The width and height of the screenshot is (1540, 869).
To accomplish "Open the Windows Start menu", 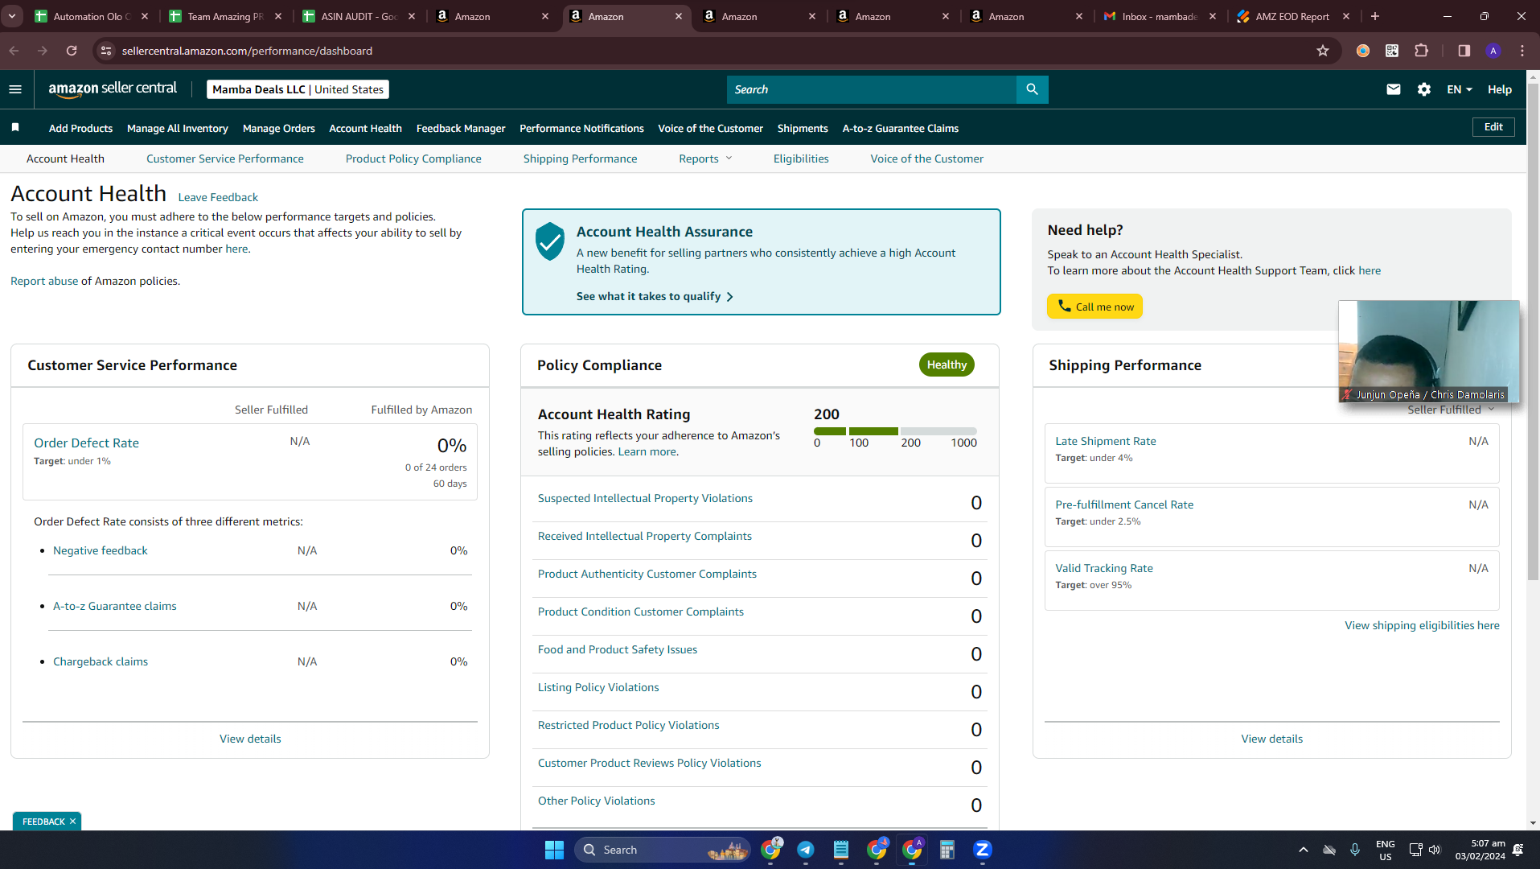I will click(x=554, y=850).
